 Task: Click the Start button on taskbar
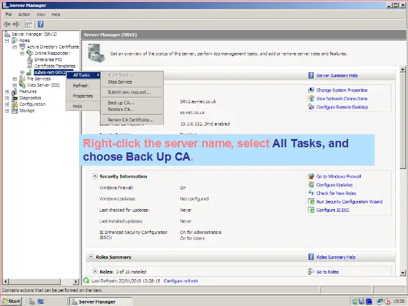click(x=11, y=302)
